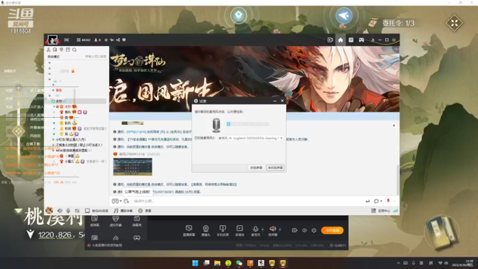
Task: Click the phone screen-cast source icon
Action: [223, 231]
